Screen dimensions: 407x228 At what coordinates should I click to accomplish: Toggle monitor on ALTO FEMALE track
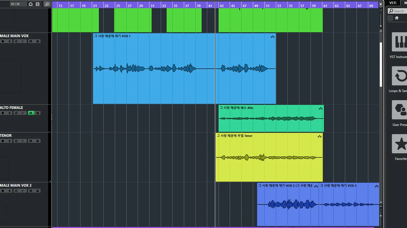[10, 113]
